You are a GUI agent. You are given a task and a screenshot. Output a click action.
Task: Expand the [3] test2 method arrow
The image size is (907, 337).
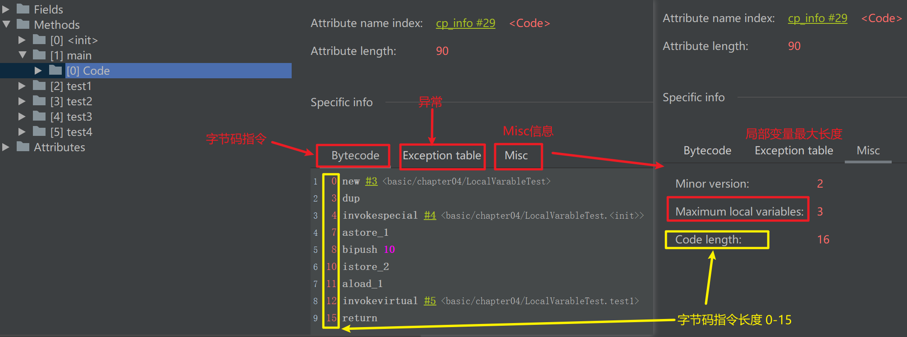click(x=22, y=101)
